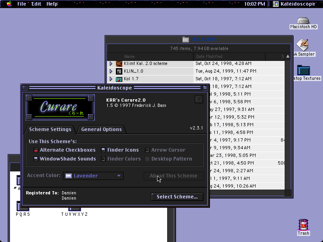Screen dimensions: 323x242
Task: Click the 745 items, 7.94 GB available info bar
Action: (199, 48)
